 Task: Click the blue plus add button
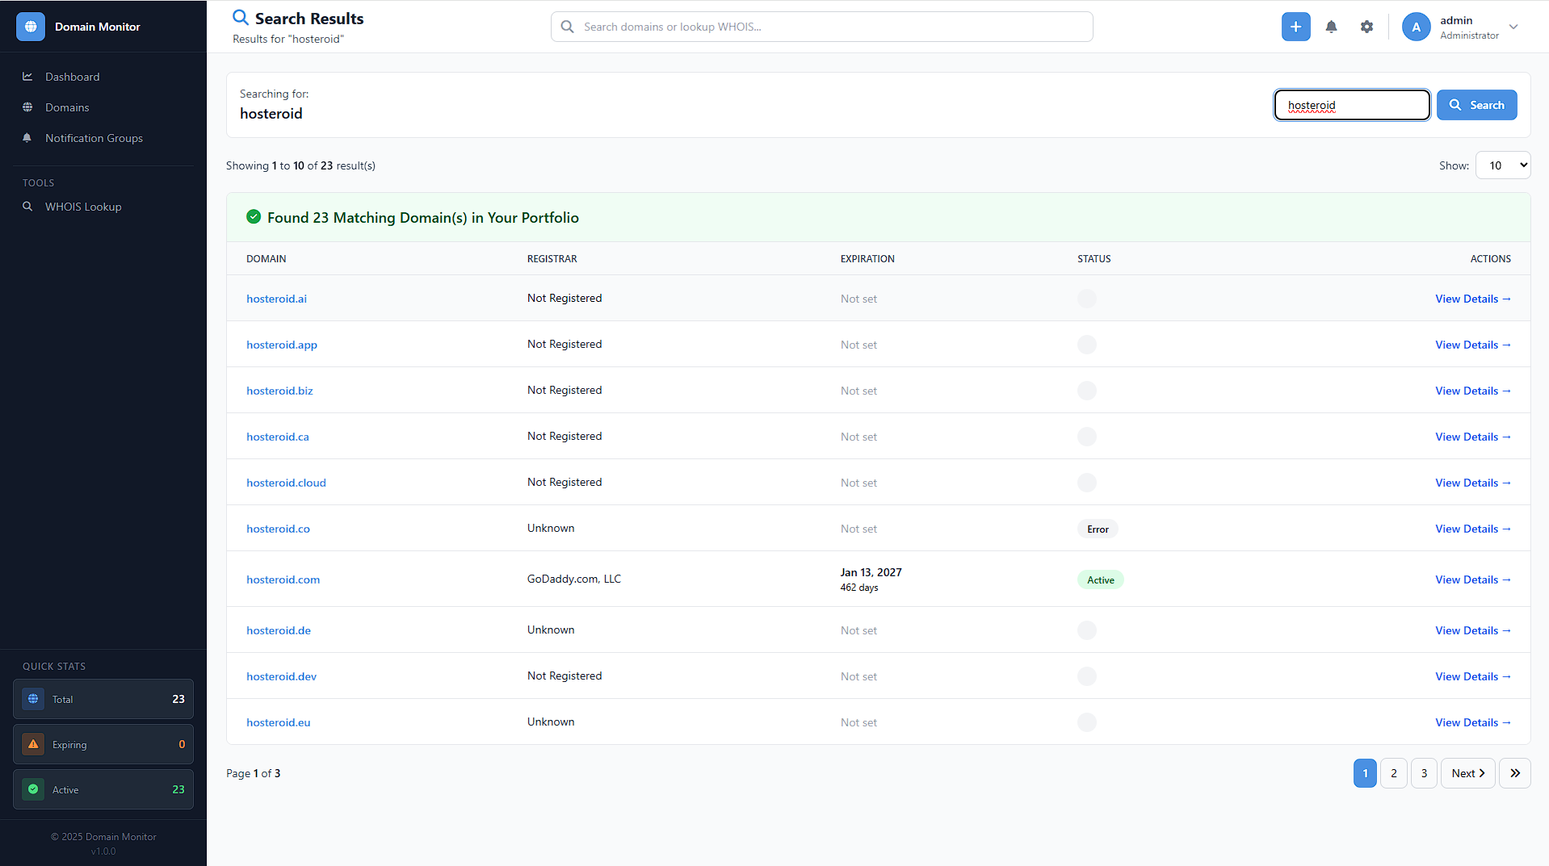point(1295,27)
